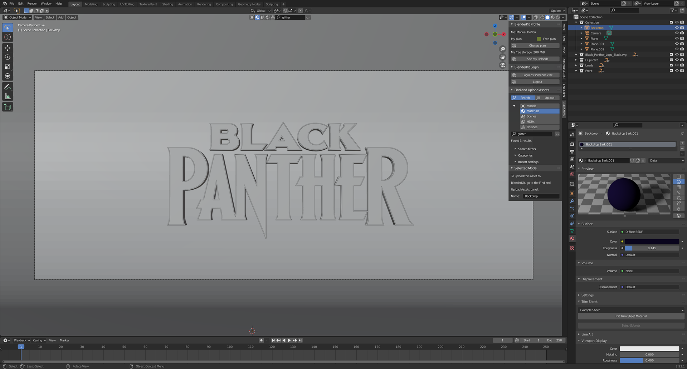687x369 pixels.
Task: Expand the Search filters section
Action: point(527,149)
